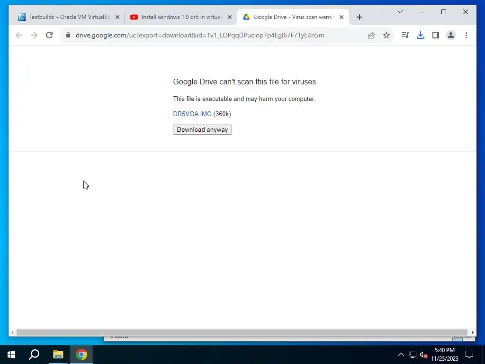Click the scrollbar left arrow
Image resolution: width=485 pixels, height=364 pixels.
click(x=12, y=332)
